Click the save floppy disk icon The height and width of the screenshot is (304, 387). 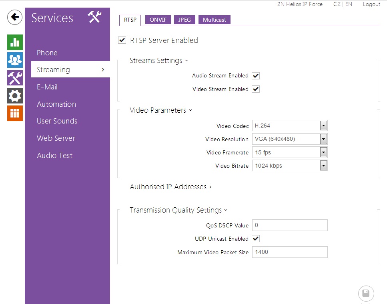pos(366,293)
